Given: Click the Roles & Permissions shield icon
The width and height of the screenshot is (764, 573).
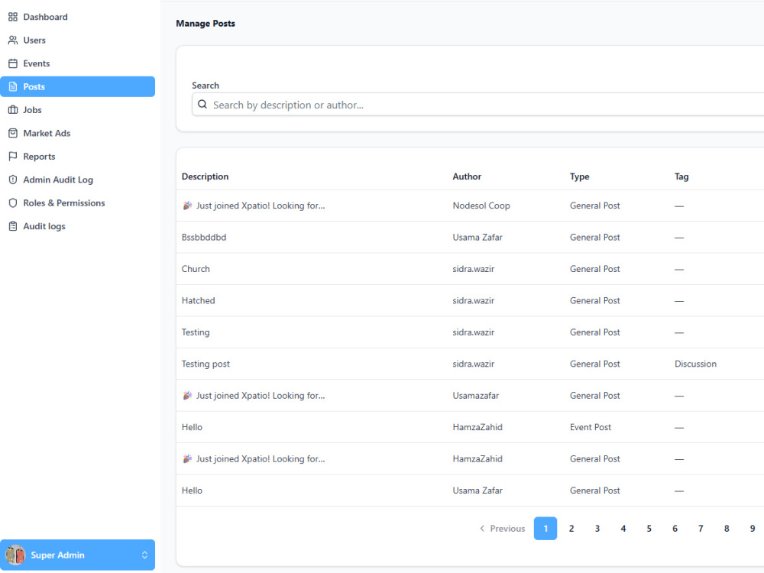Looking at the screenshot, I should tap(13, 203).
